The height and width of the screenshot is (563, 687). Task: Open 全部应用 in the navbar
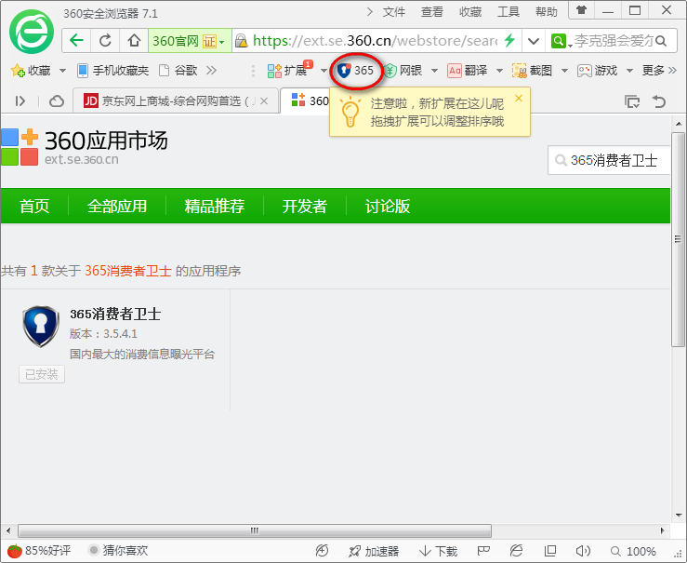point(117,206)
